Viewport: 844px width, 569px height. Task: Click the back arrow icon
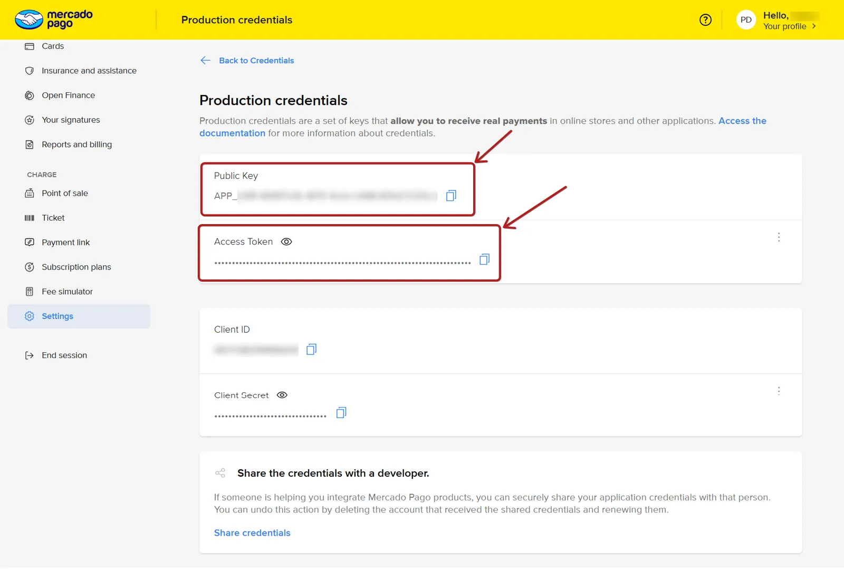click(x=206, y=61)
